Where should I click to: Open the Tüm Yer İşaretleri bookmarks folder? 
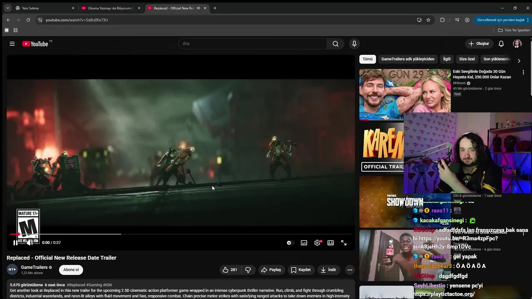[x=514, y=30]
